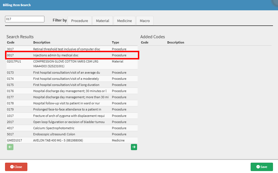Select code 0173 first hospital consultation
The height and width of the screenshot is (173, 278).
72,73
